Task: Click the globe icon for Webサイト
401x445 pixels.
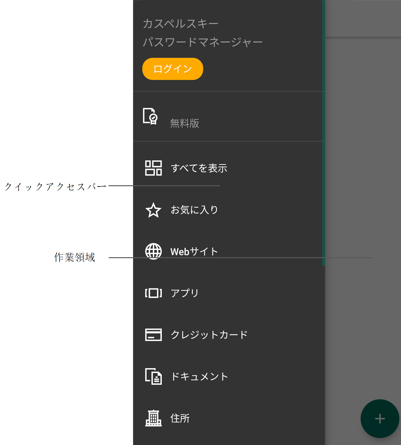Action: tap(153, 251)
